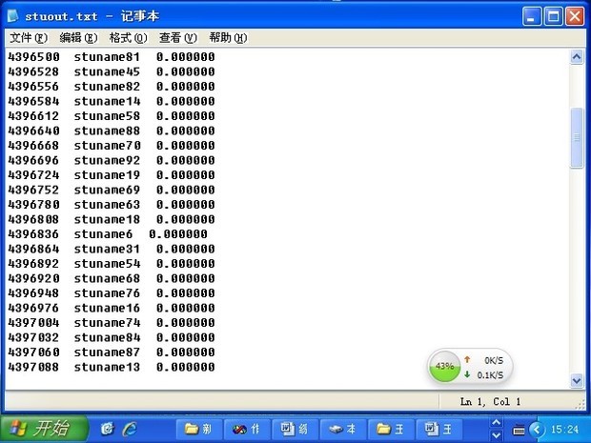Click on stuname54 text
591x443 pixels.
click(x=107, y=263)
